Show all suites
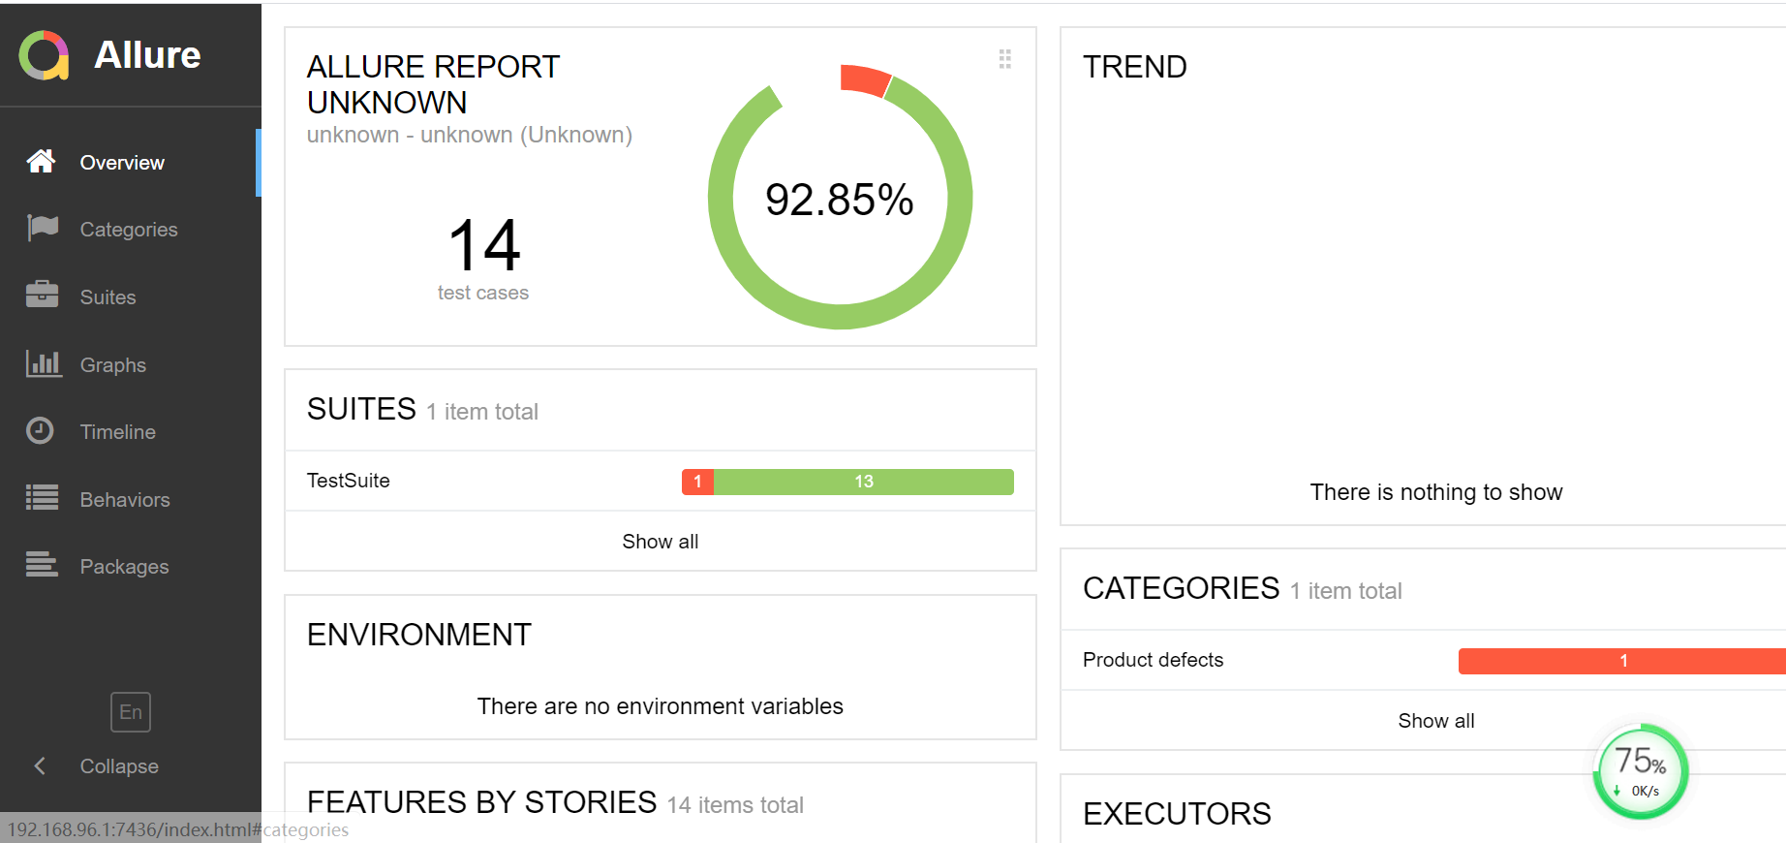1786x843 pixels. click(660, 542)
